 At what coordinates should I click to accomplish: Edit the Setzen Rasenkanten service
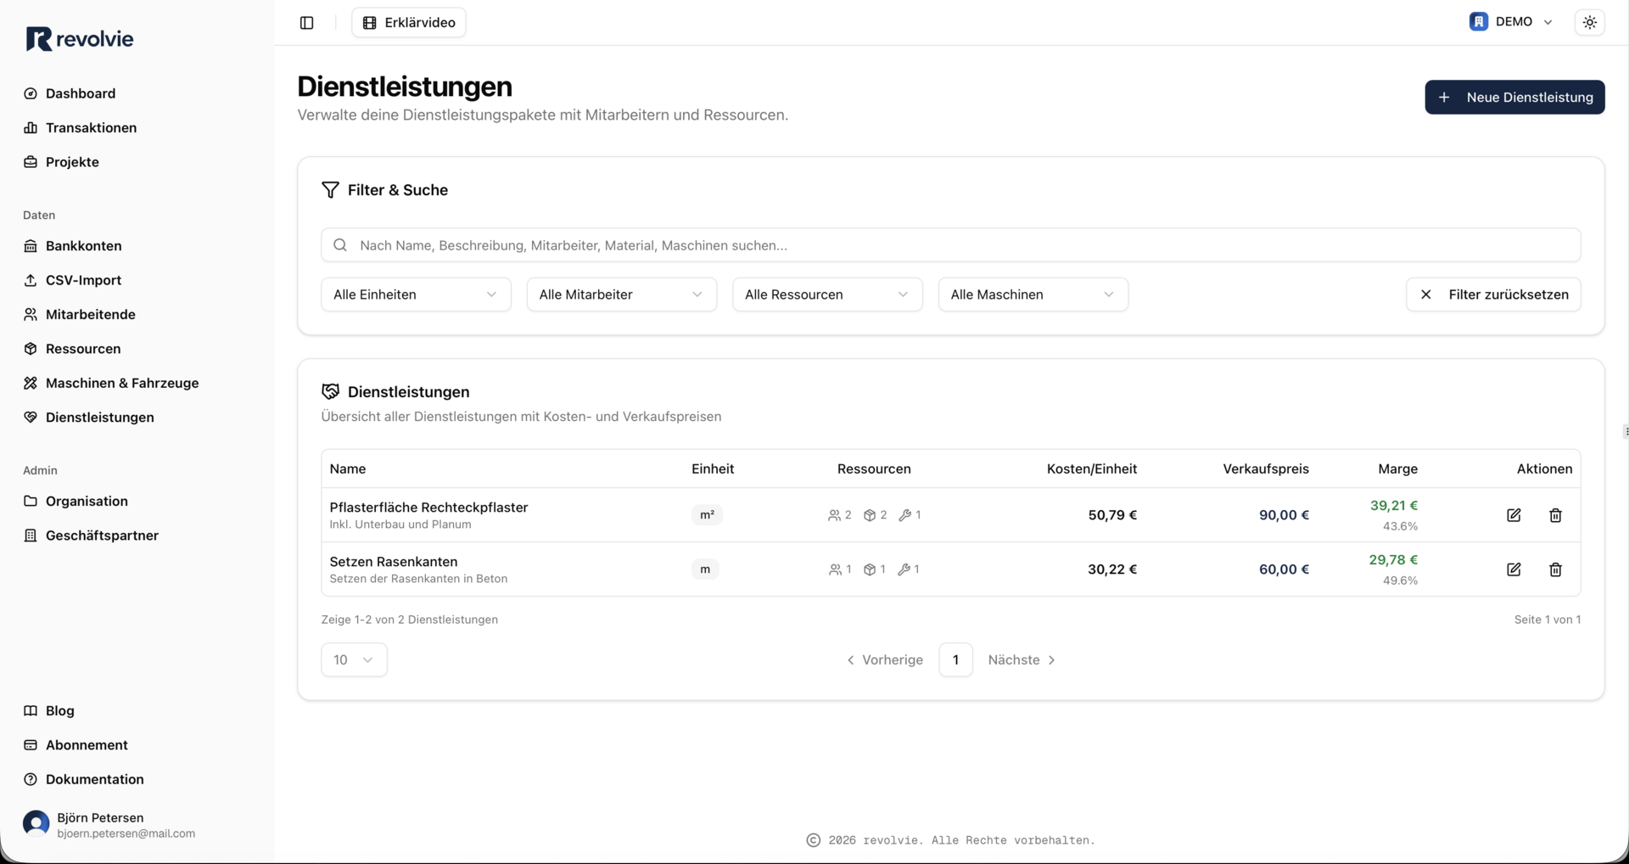(x=1514, y=569)
